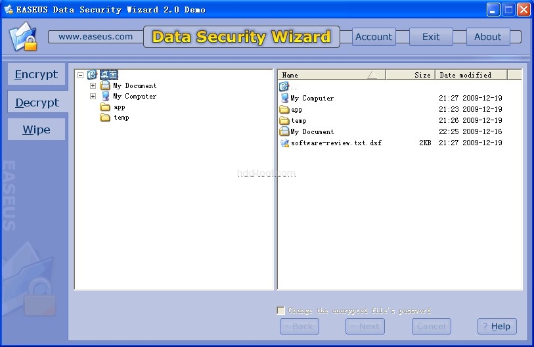Select software-review.txt.dsf file name

click(x=336, y=143)
